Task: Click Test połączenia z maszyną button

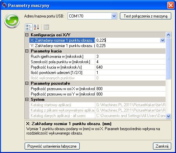Action: point(146,16)
